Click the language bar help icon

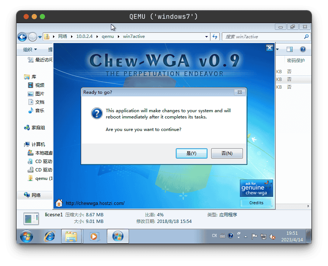pos(230,236)
